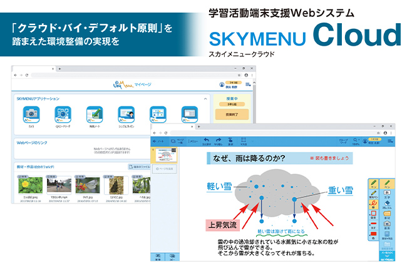The width and height of the screenshot is (407, 263).
Task: Reload the page in the note browser window
Action: (166, 133)
